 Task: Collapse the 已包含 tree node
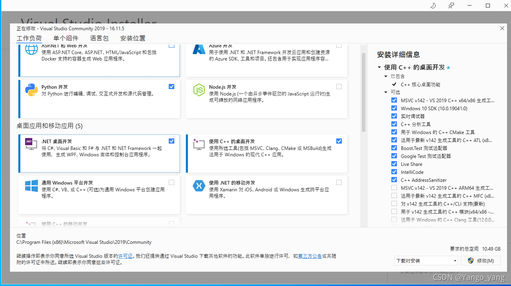click(x=386, y=76)
